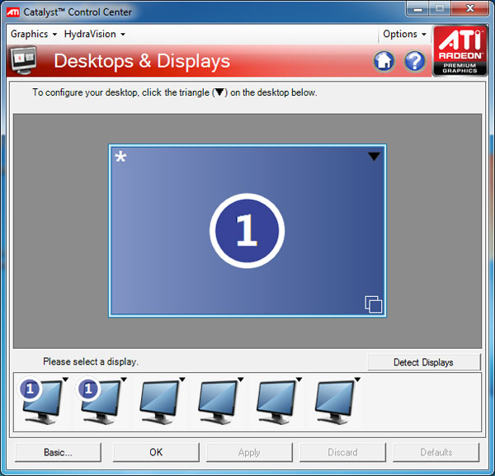Click the Apply button
Image resolution: width=495 pixels, height=476 pixels.
coord(249,452)
